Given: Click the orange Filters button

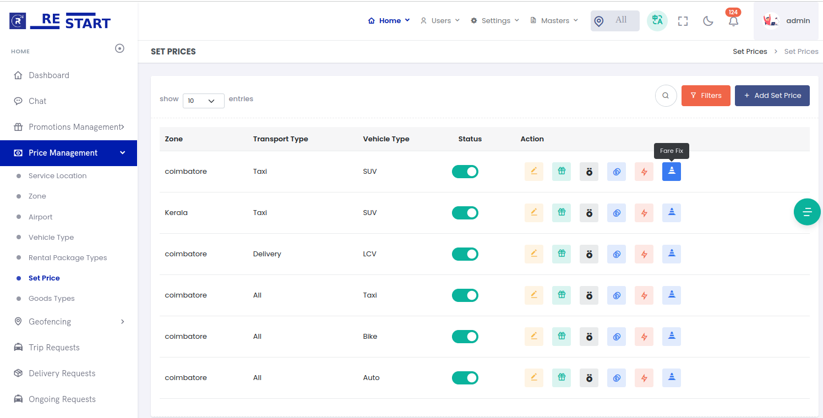Looking at the screenshot, I should (705, 96).
